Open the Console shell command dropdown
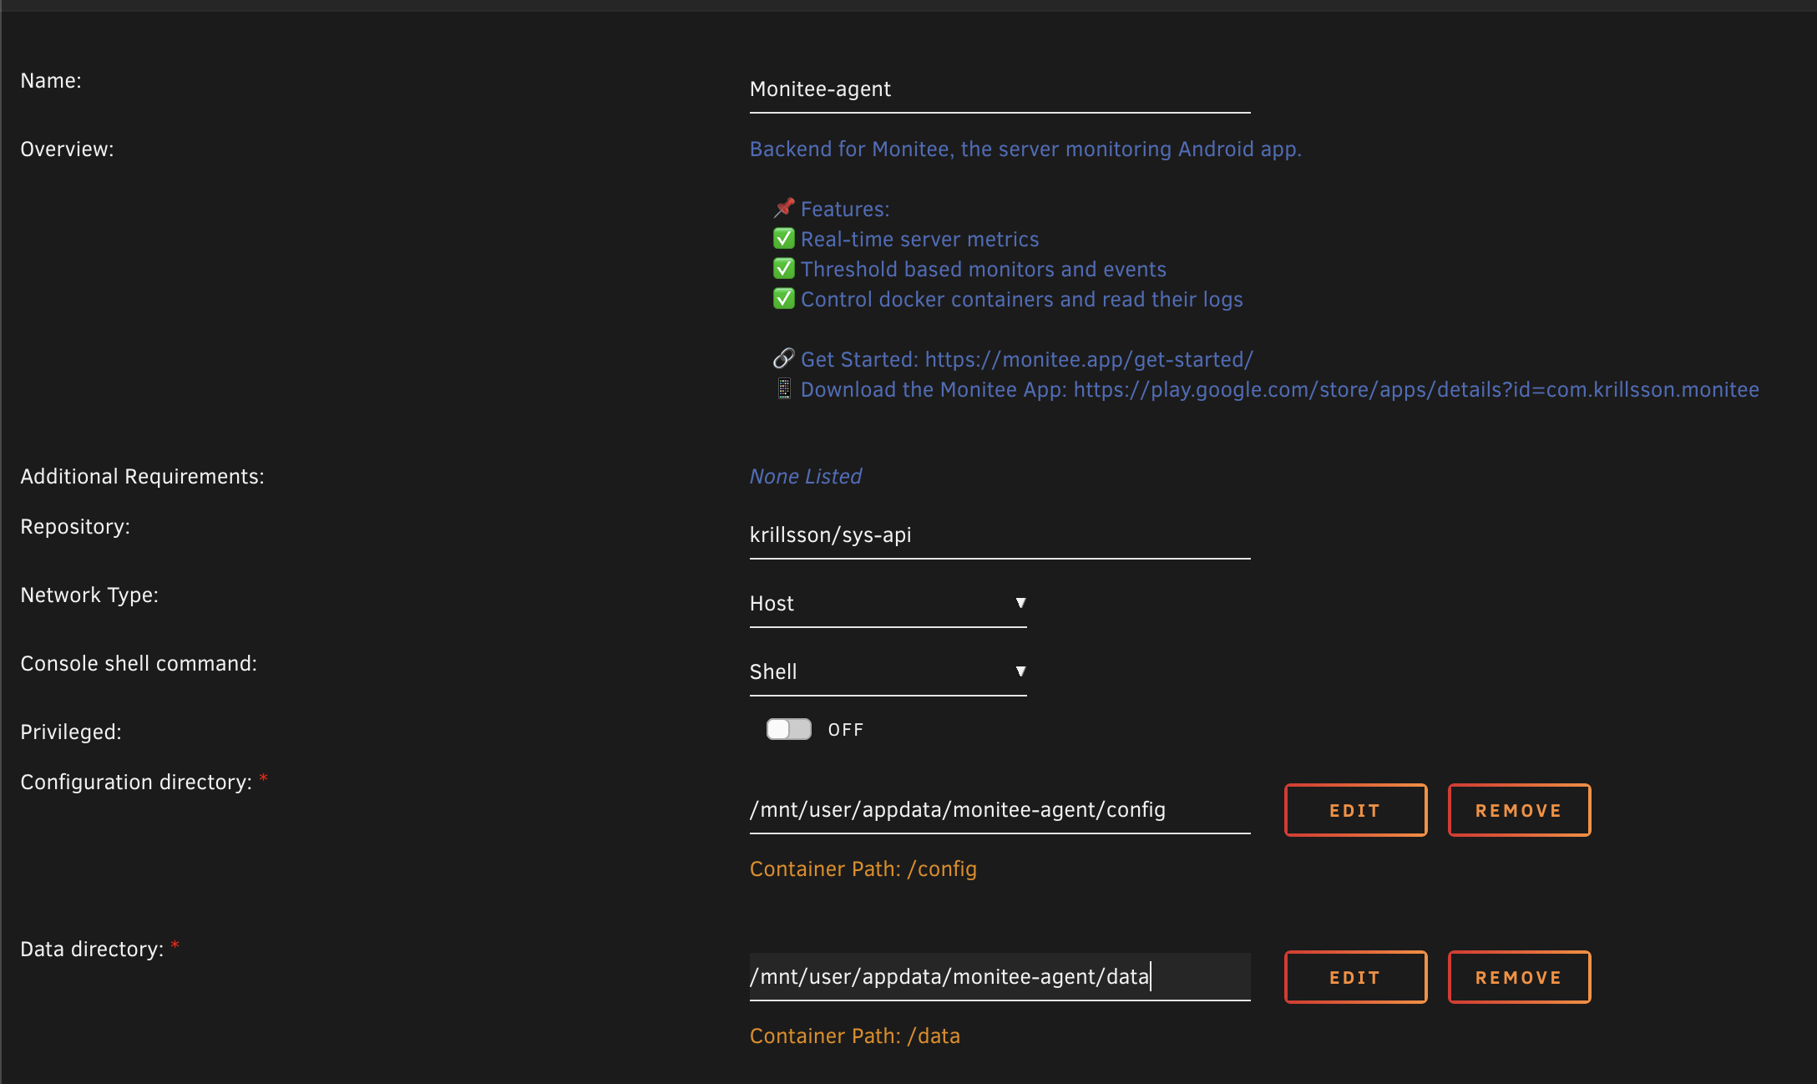Image resolution: width=1817 pixels, height=1084 pixels. coord(888,672)
